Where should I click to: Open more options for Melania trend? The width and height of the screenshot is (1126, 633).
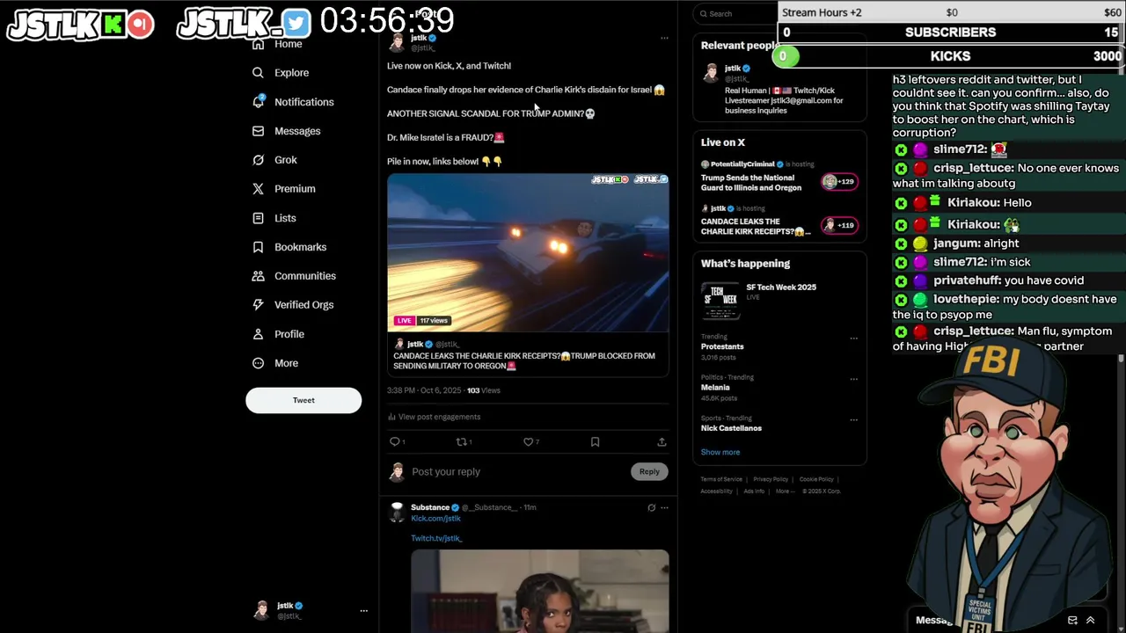[x=853, y=379]
